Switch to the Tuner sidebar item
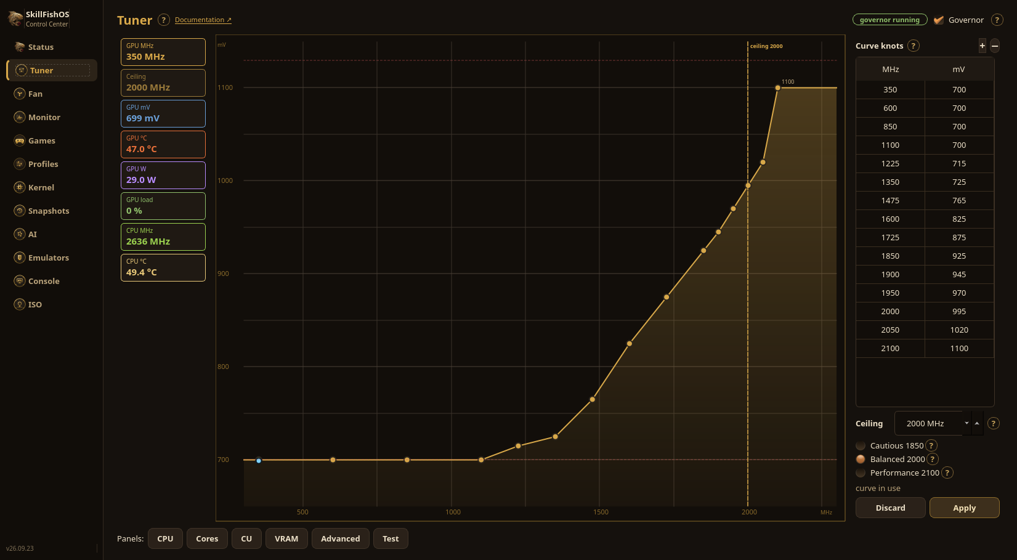This screenshot has width=1017, height=560. [52, 70]
